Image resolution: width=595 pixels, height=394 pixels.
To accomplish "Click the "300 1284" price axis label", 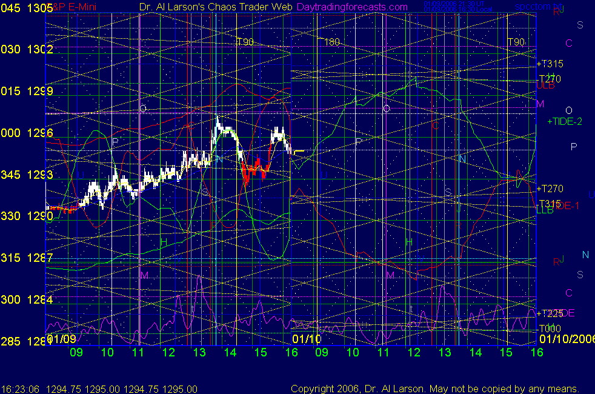I will click(27, 299).
